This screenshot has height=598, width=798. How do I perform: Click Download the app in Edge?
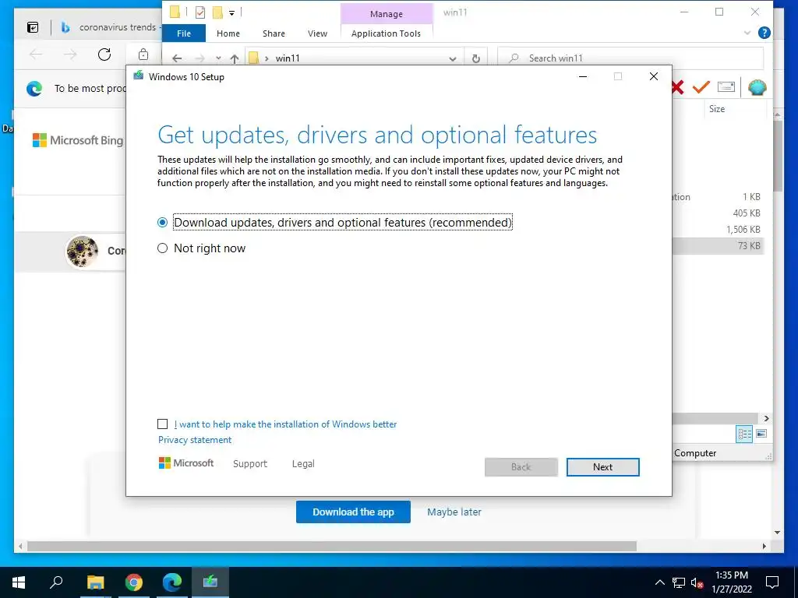coord(353,512)
